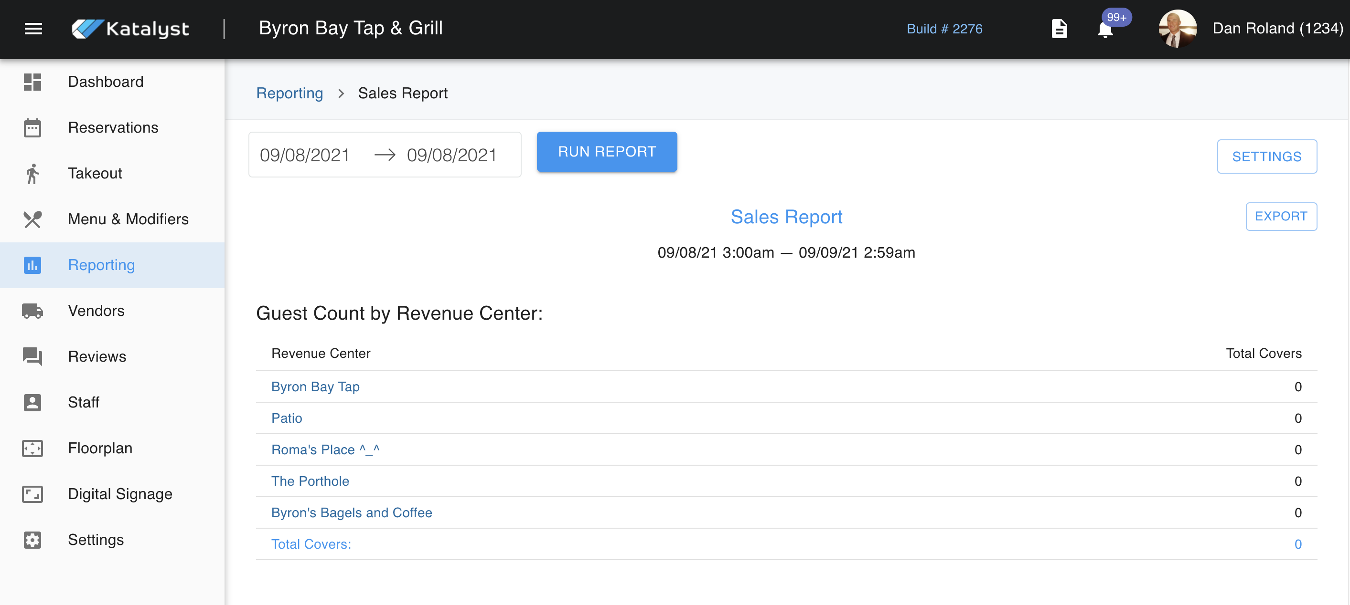Click Dan Roland's profile avatar
Viewport: 1350px width, 605px height.
[x=1177, y=29]
